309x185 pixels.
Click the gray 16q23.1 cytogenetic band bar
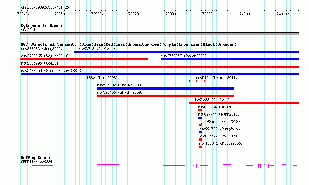tap(160, 34)
